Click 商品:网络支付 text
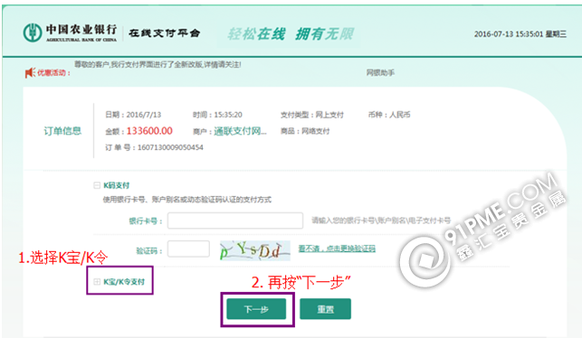The image size is (582, 338). pyautogui.click(x=305, y=131)
